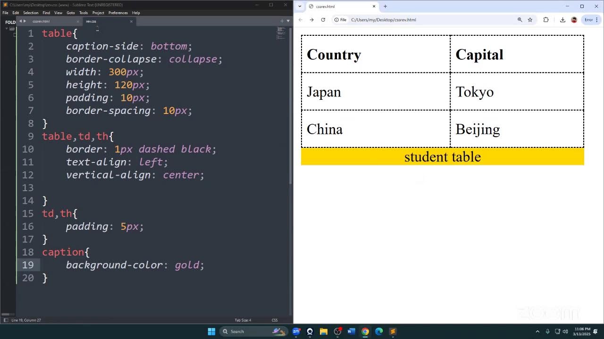Open Chrome Downloads
Viewport: 604px width, 339px height.
coord(562,20)
